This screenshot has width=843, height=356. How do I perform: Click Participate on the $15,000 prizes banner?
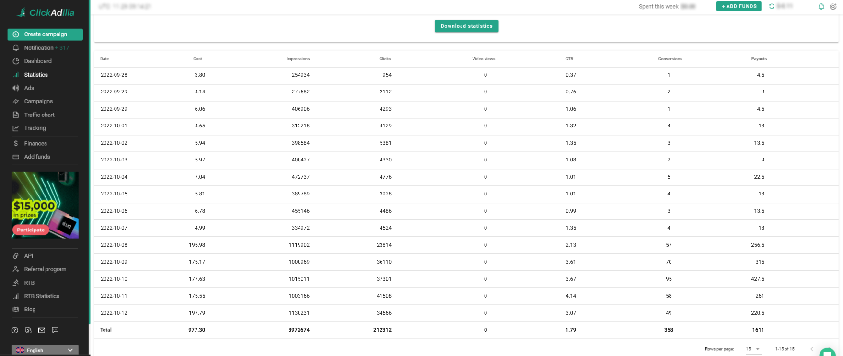[31, 230]
